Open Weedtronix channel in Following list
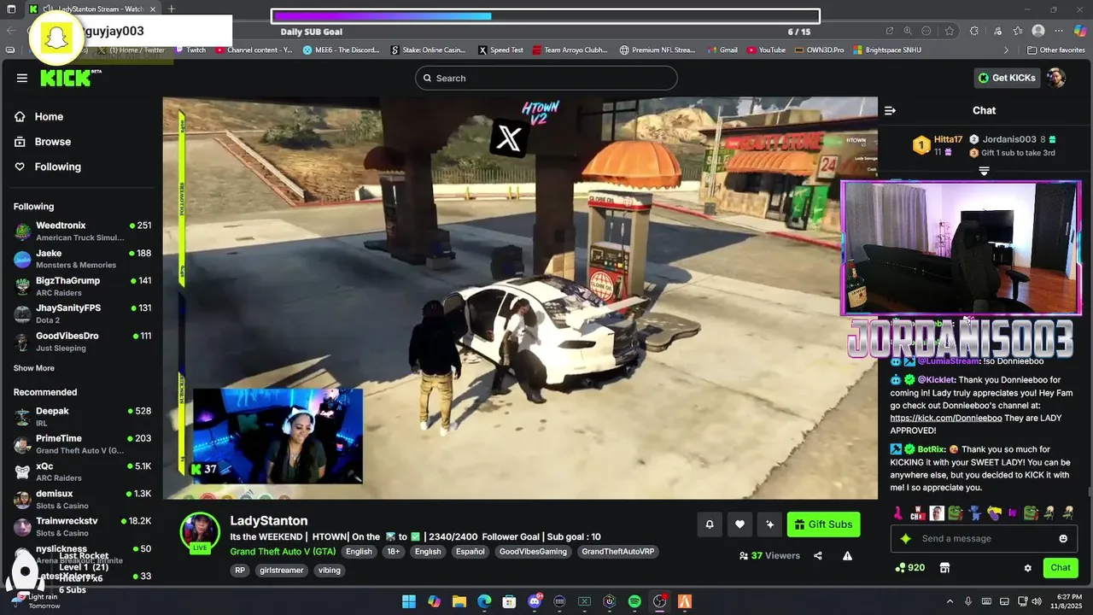Screen dimensions: 1093x615 click(x=82, y=231)
